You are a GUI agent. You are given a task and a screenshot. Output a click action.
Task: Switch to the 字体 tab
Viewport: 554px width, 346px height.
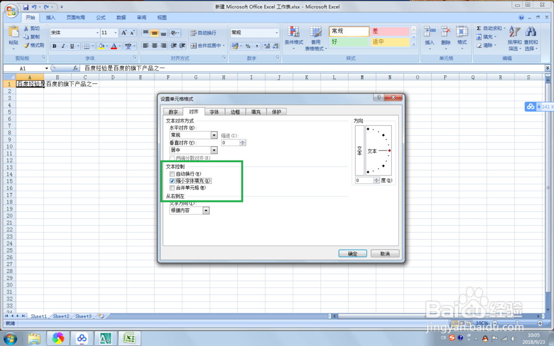tap(214, 111)
